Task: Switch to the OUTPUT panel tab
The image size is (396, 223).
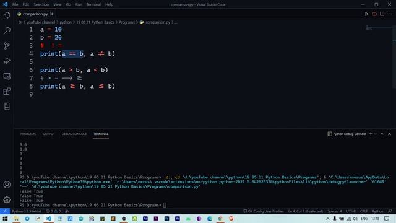Action: [49, 134]
